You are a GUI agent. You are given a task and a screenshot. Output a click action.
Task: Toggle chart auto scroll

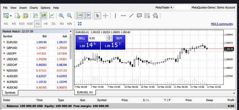[79, 16]
